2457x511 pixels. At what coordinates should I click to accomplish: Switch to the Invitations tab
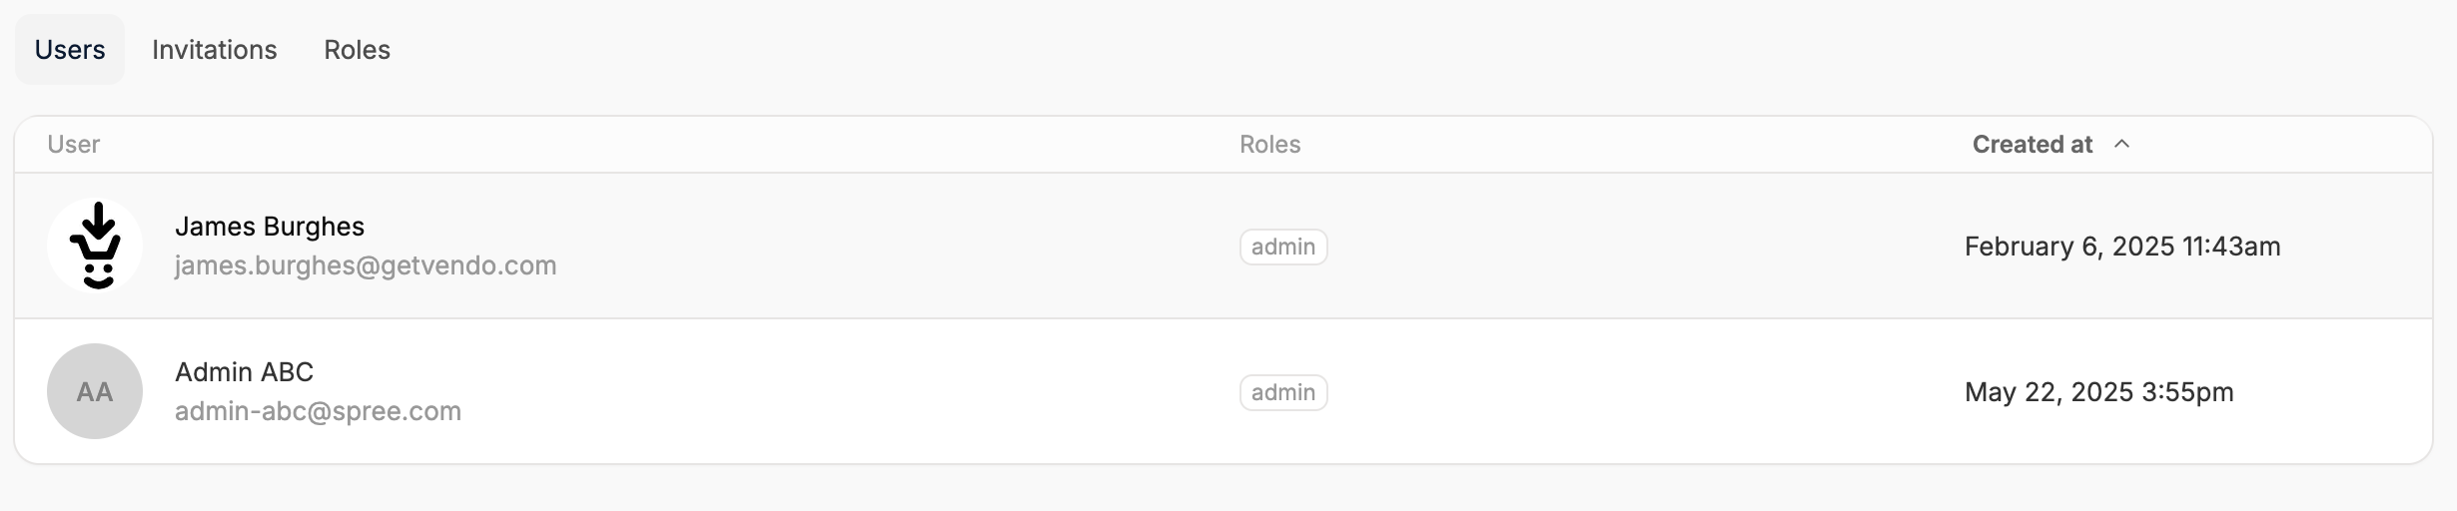click(x=215, y=50)
